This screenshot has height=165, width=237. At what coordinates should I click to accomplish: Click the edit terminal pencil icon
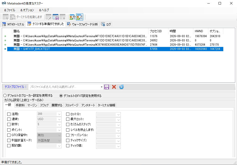(48, 17)
